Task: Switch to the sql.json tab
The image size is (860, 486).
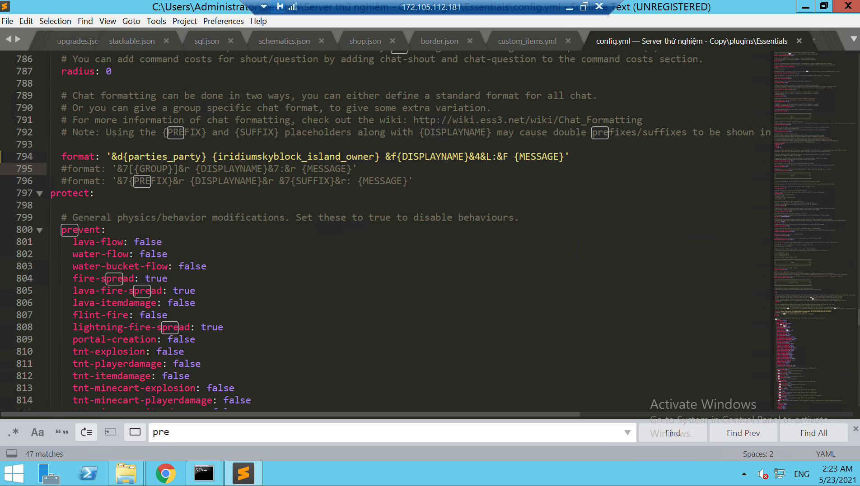Action: tap(206, 41)
